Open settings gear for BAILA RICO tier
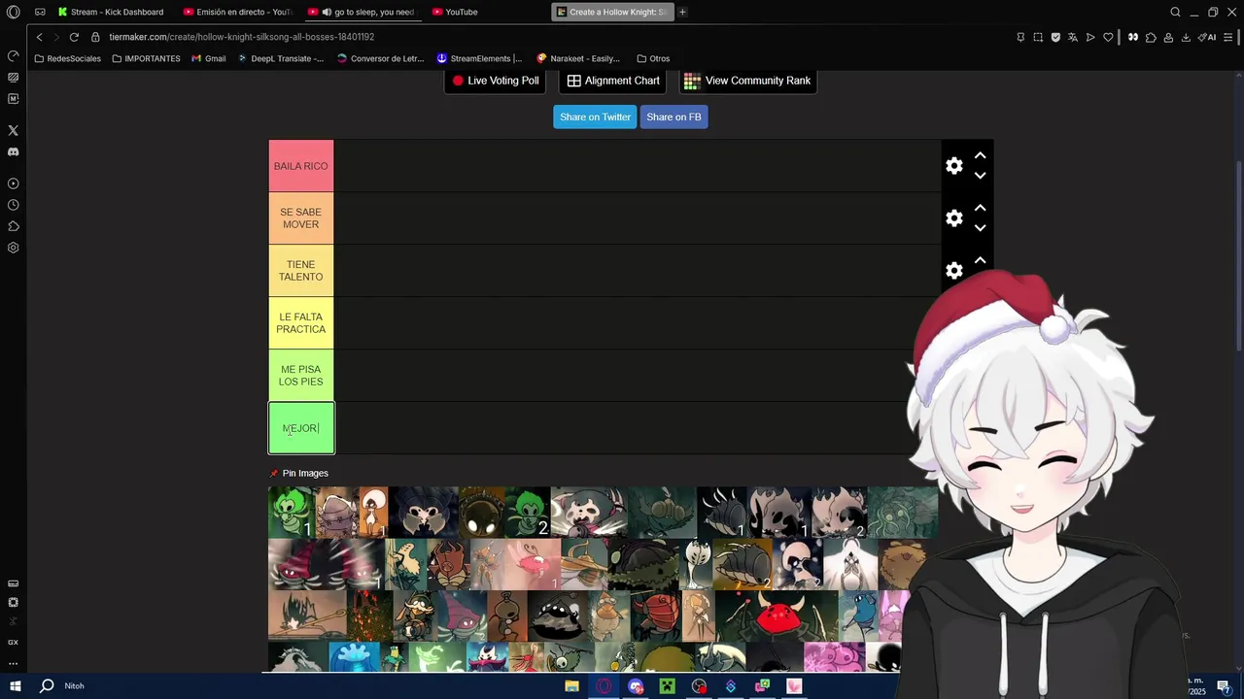 coord(954,166)
